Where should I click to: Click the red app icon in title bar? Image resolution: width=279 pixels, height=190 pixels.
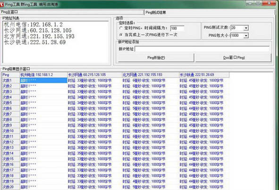tap(1, 4)
